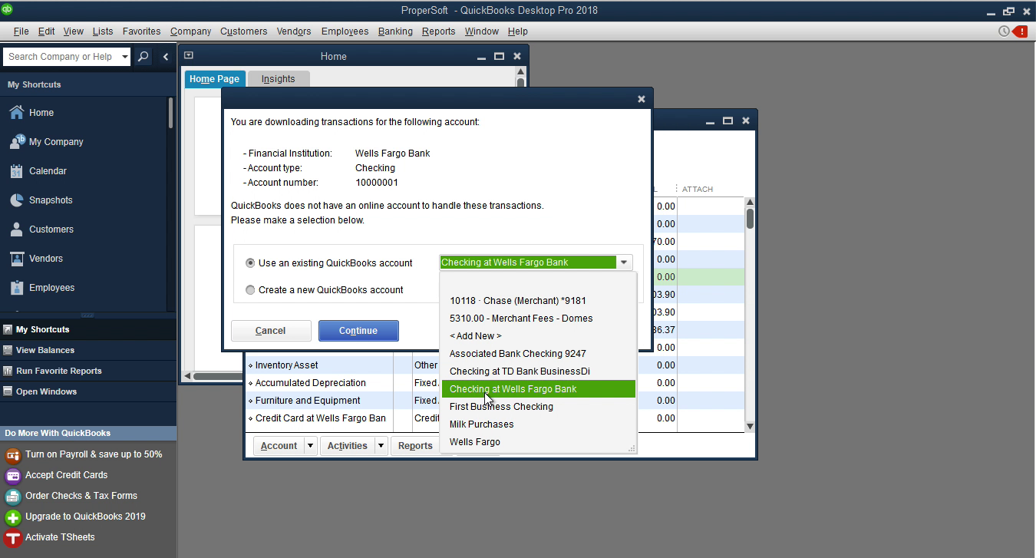Select View Balances panel entry
This screenshot has width=1036, height=558.
[x=88, y=350]
